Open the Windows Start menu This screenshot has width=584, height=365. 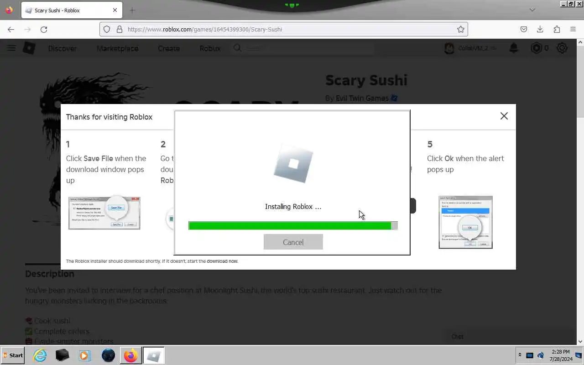click(13, 355)
